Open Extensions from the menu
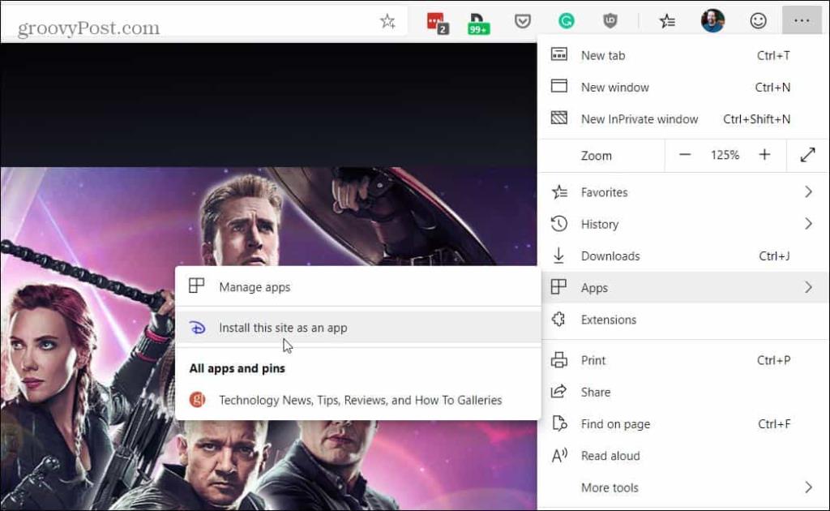This screenshot has height=511, width=830. pyautogui.click(x=683, y=320)
